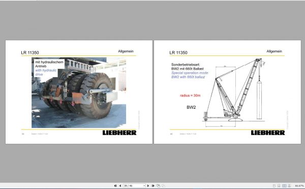Click the 'Allgemein' heading on the left slide
Viewport: 305px width, 189px height.
coord(126,51)
